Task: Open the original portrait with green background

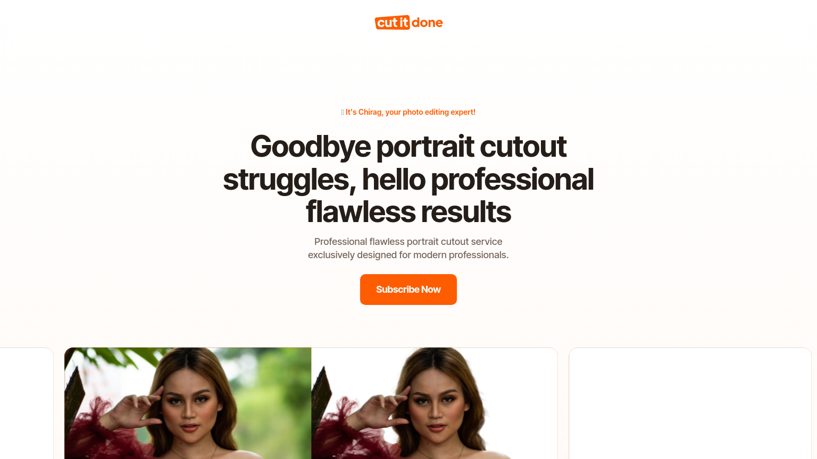Action: point(188,403)
